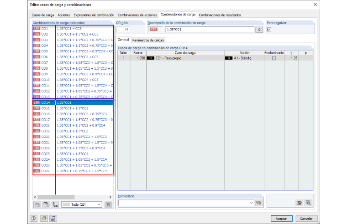Click the CO núm. field showing 14
Viewport: 347px width, 224px height.
click(x=123, y=29)
